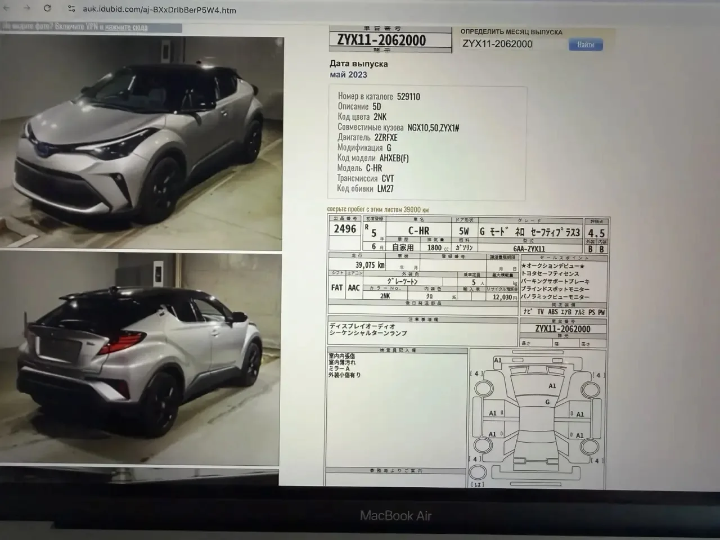Click the AAC air conditioner cell
Image resolution: width=720 pixels, height=540 pixels.
[x=353, y=287]
